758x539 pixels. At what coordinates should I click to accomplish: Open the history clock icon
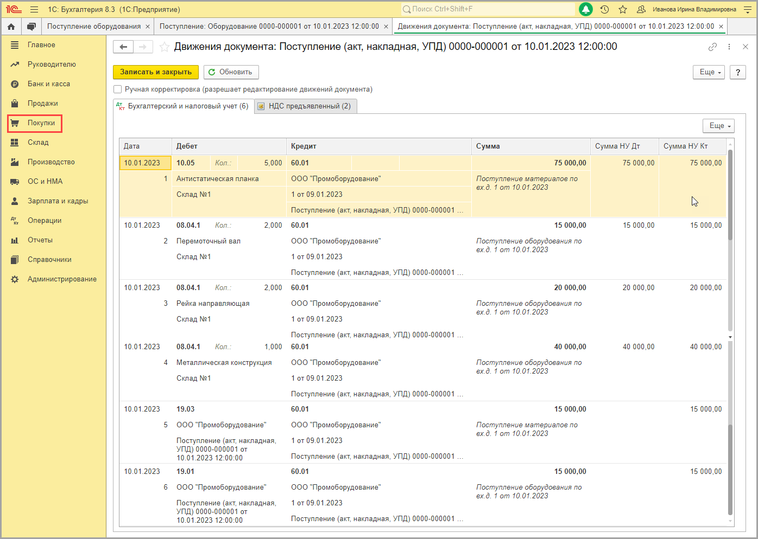click(x=604, y=9)
